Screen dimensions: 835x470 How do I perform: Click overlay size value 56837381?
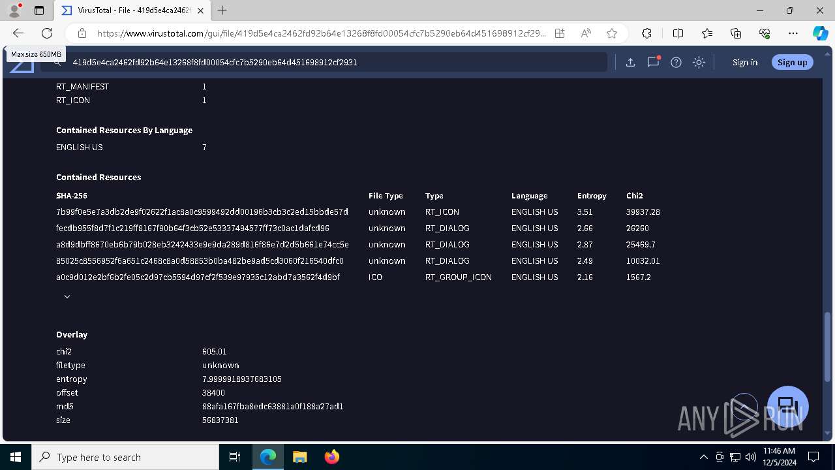220,420
